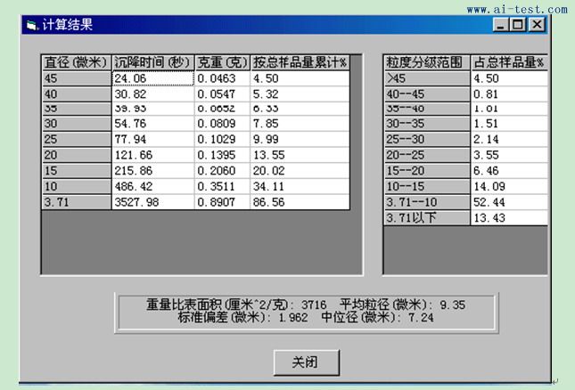Image resolution: width=575 pixels, height=390 pixels.
Task: Select the 沉降时间(秒) column header
Action: pyautogui.click(x=152, y=62)
